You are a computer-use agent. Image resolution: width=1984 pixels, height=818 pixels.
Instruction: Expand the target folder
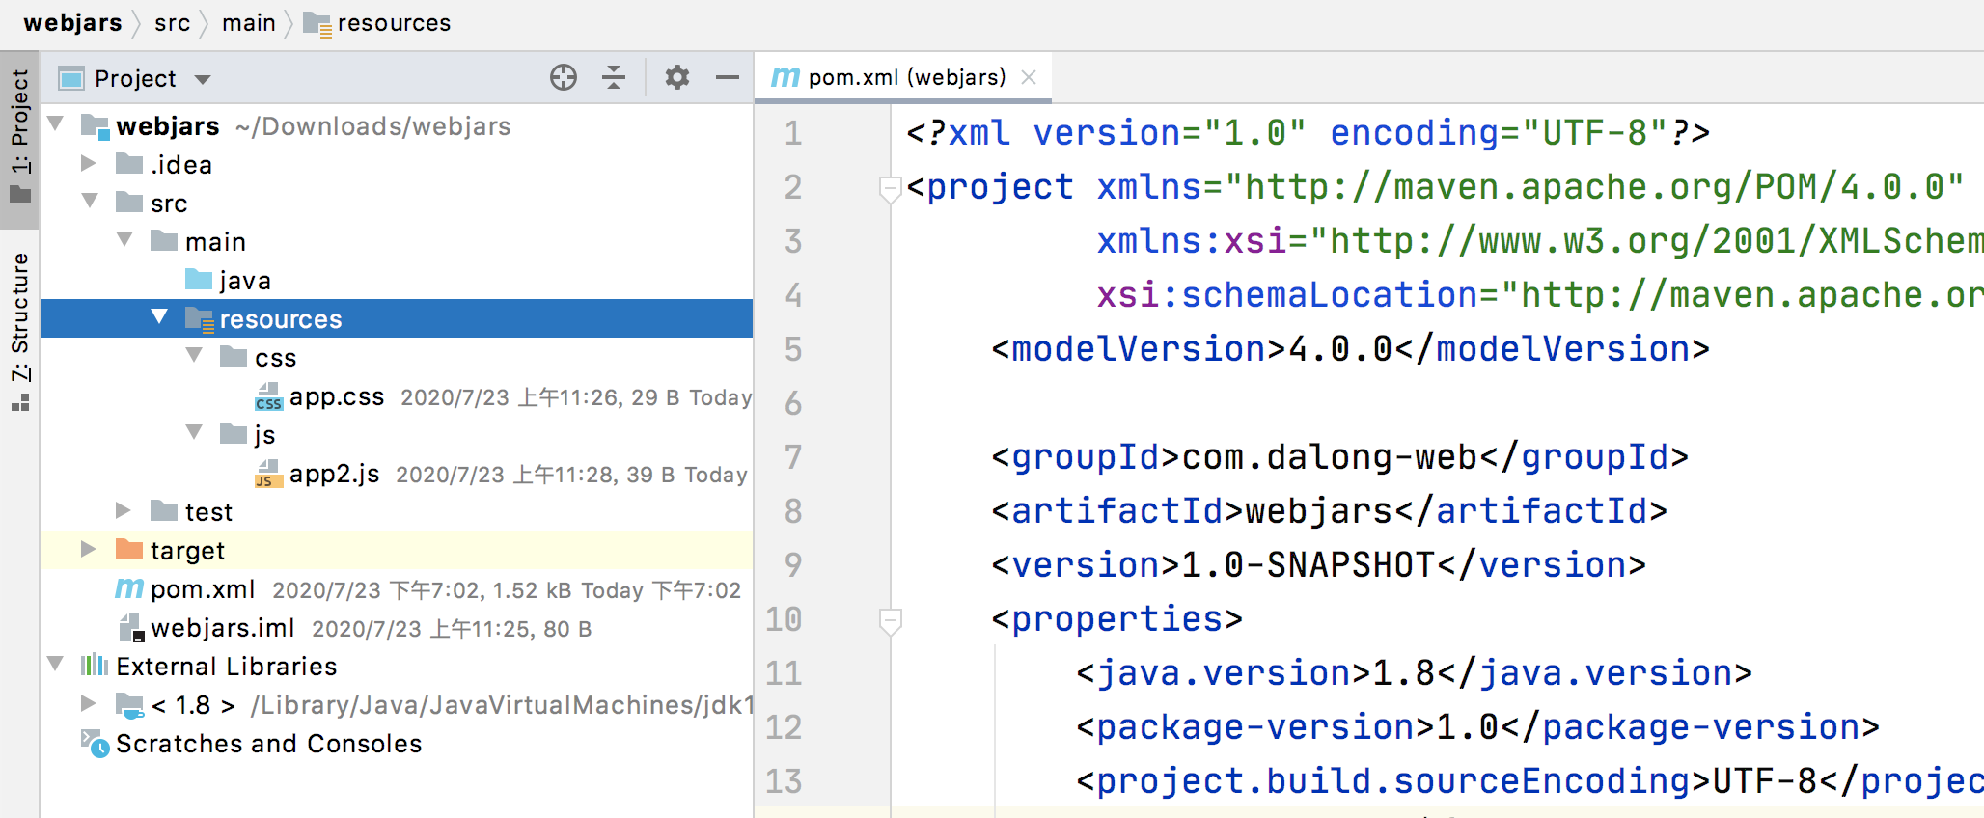[x=89, y=549]
